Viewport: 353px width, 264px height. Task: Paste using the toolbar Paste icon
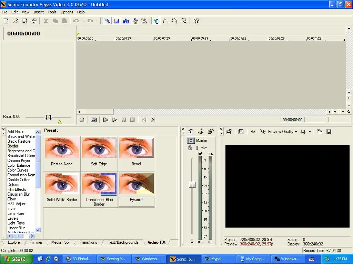(64, 21)
